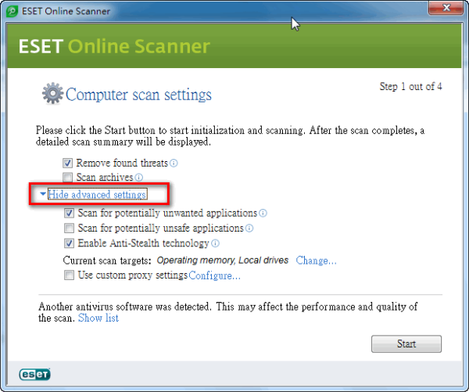Disable Scan for potentially unwanted applications
The width and height of the screenshot is (469, 392).
coord(70,213)
